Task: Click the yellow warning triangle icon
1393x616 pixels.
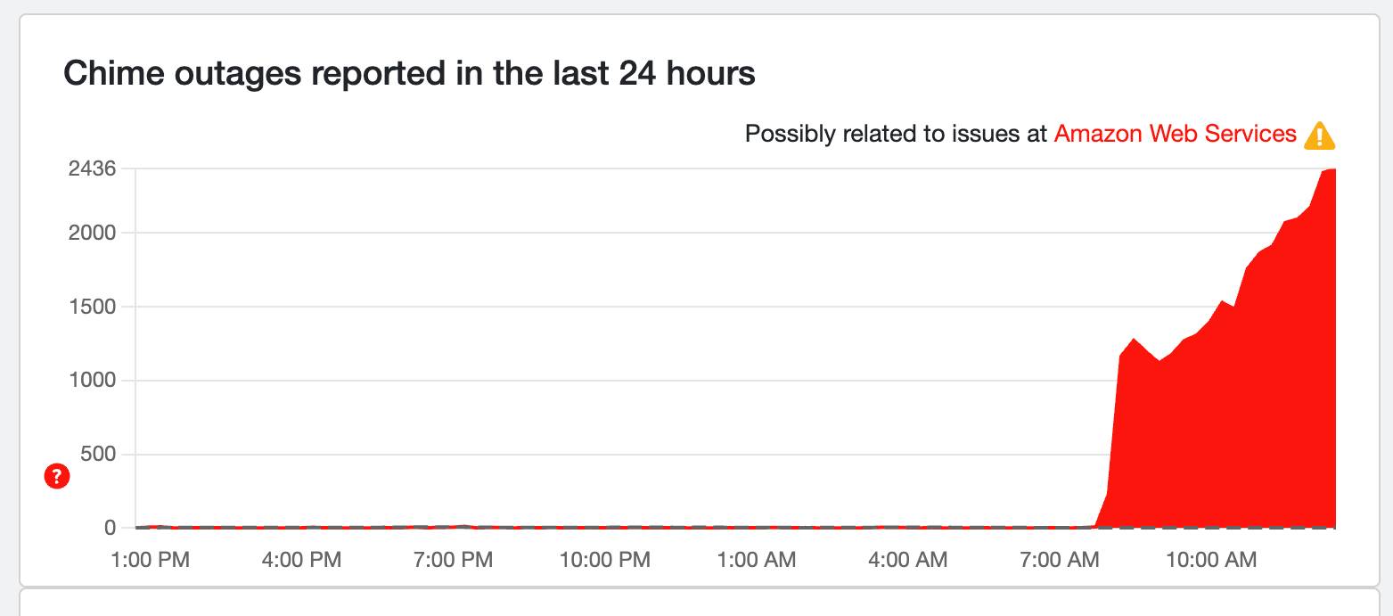Action: click(x=1319, y=136)
